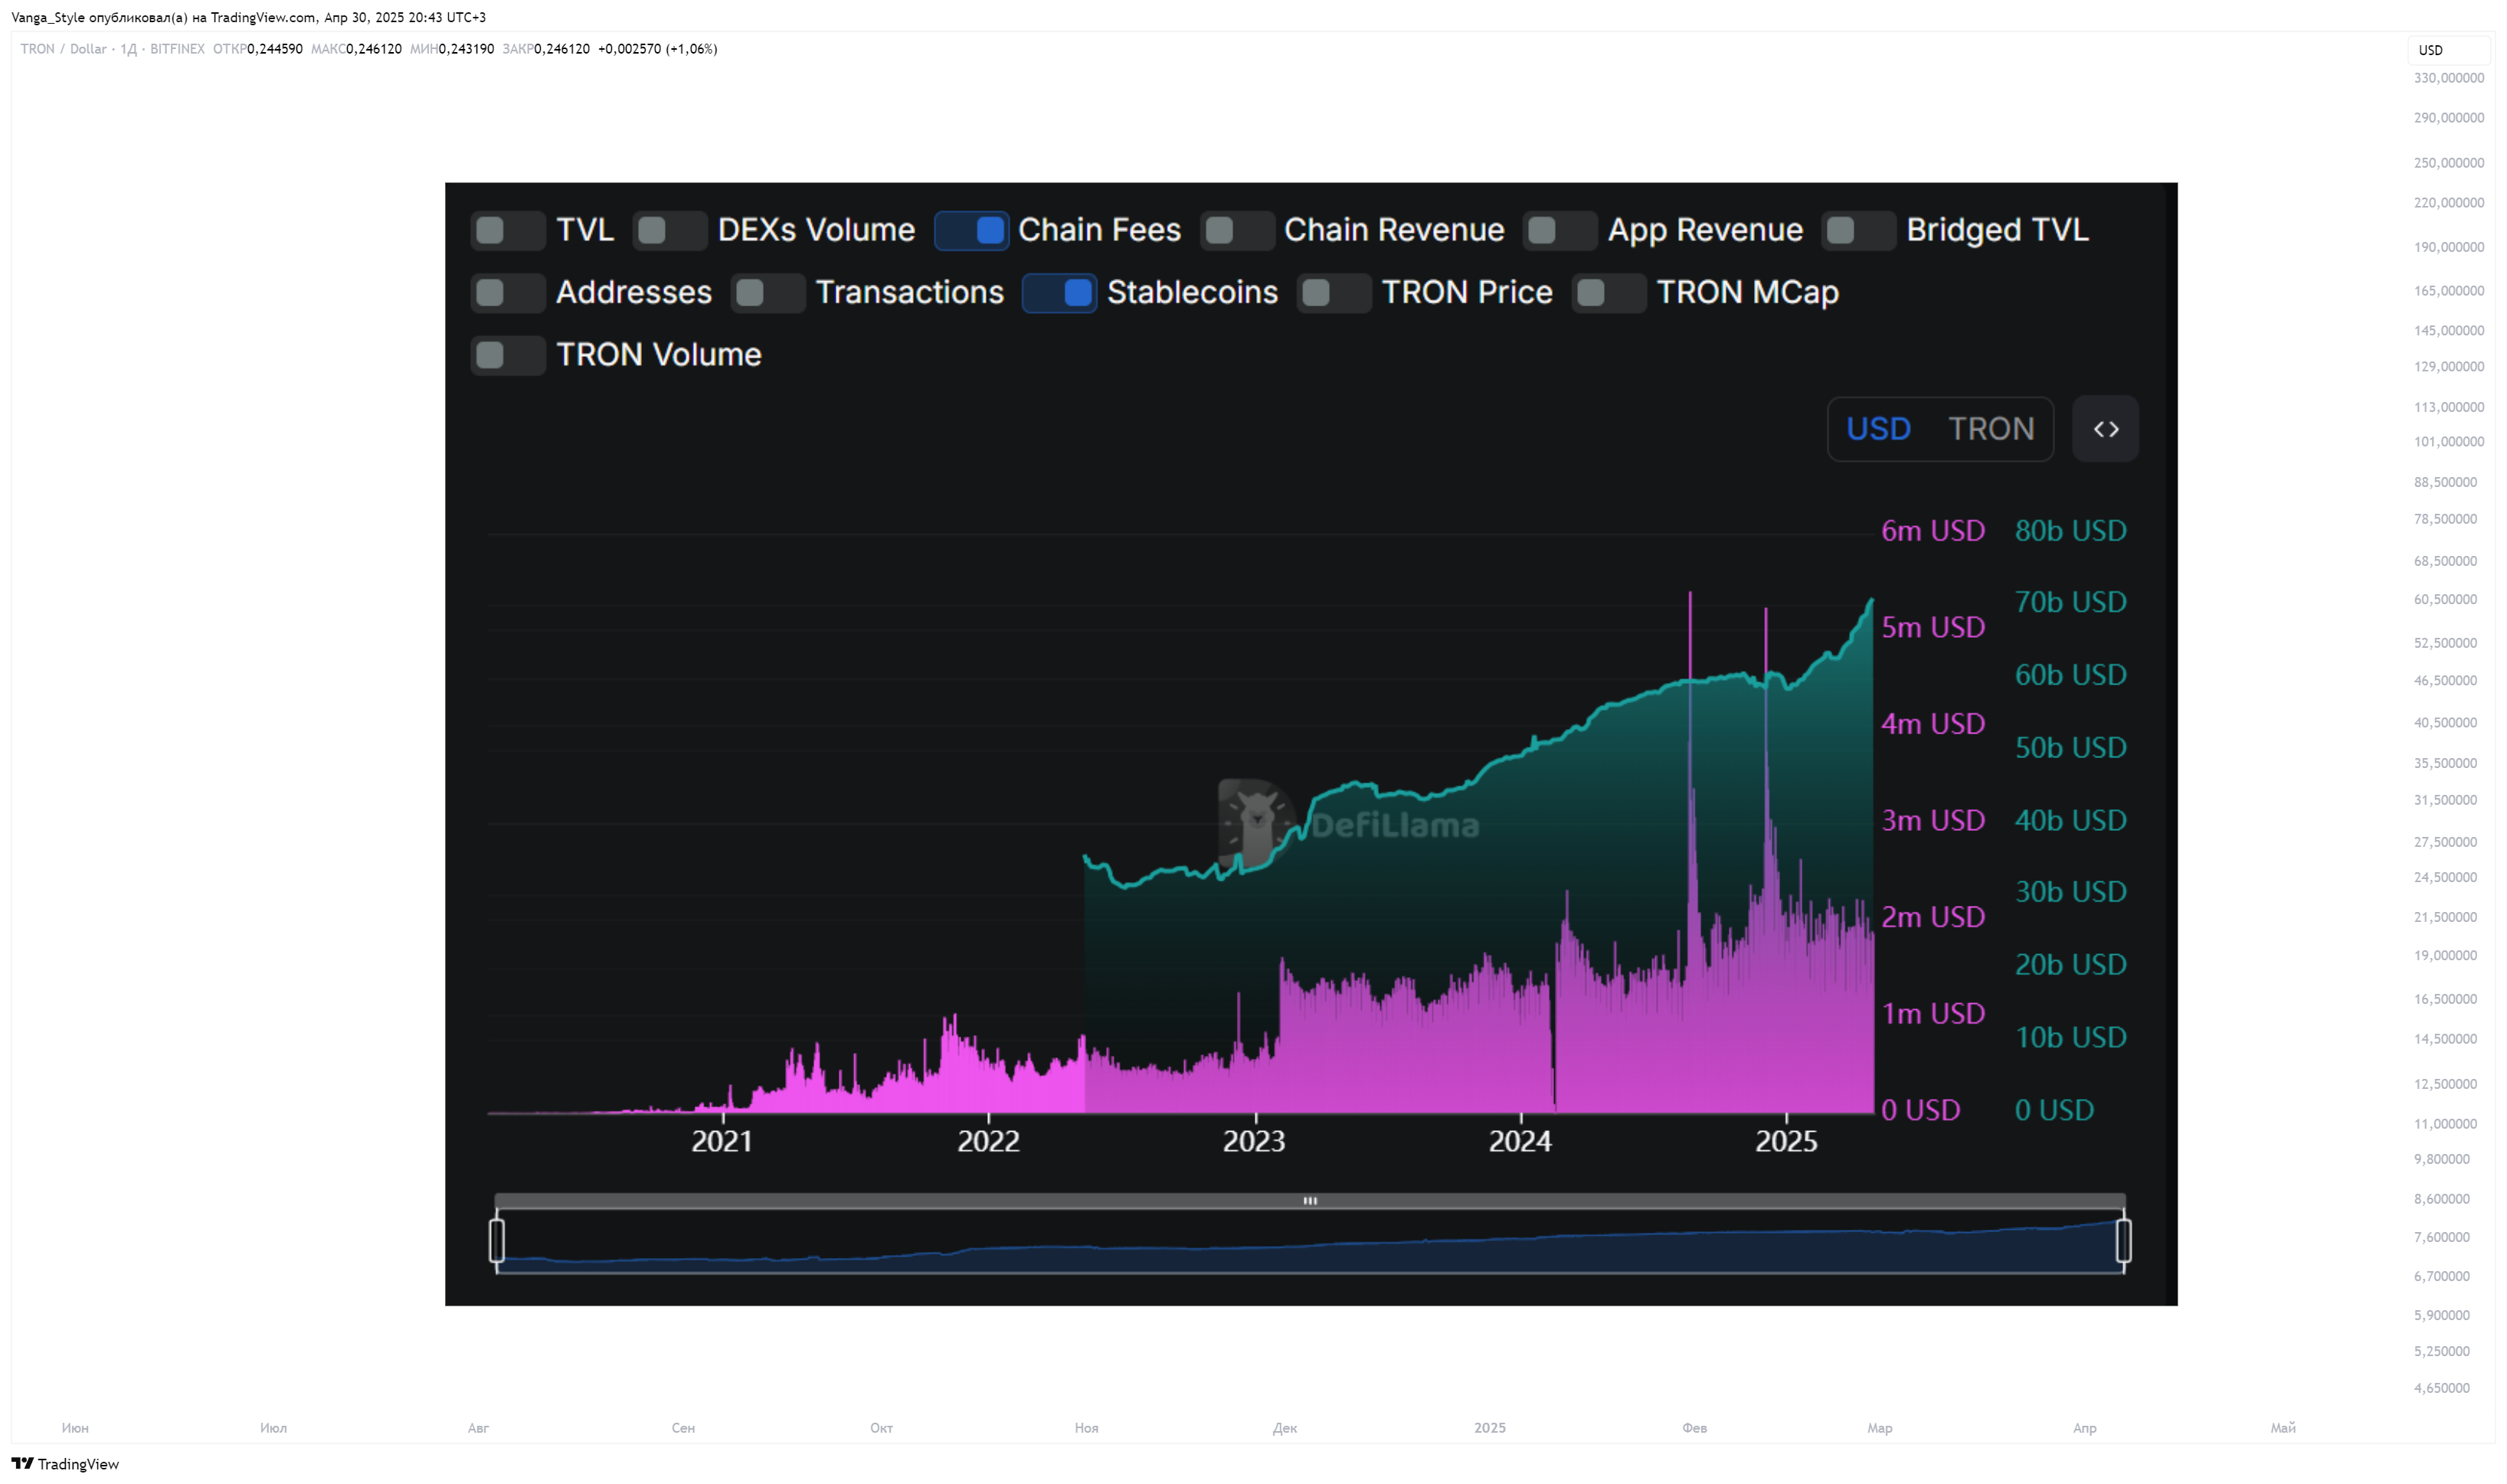Click the 330,000000 price scale value
Viewport: 2507px width, 1484px height.
click(2448, 78)
